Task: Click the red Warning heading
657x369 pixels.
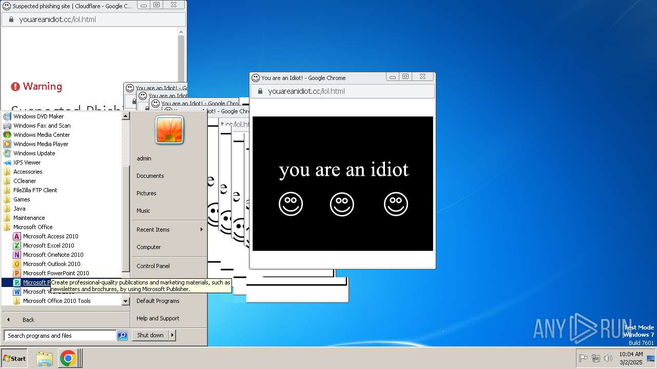Action: tap(36, 86)
